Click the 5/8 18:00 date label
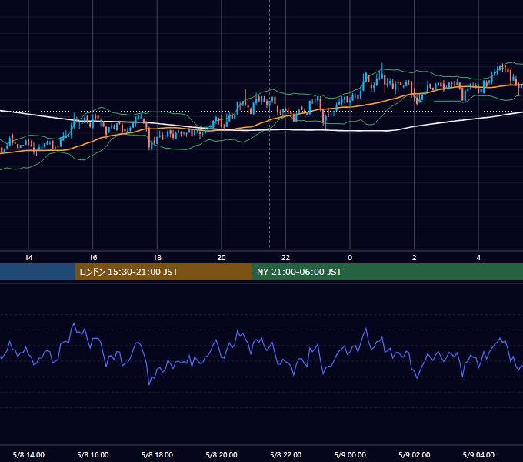The width and height of the screenshot is (523, 462). click(x=157, y=454)
